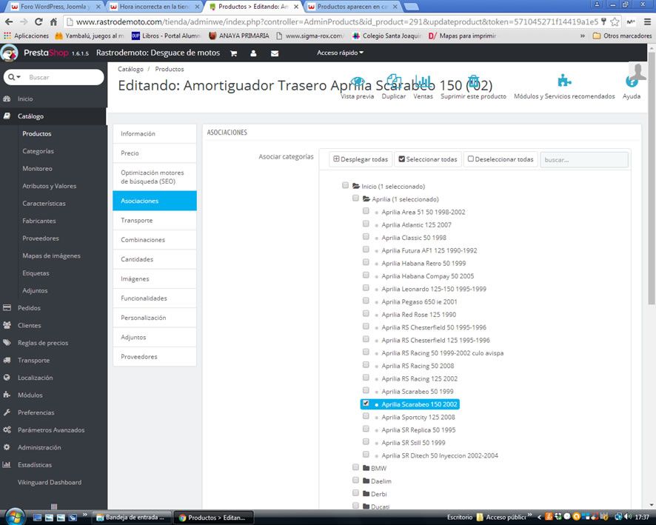Viewport: 656px width, 525px height.
Task: Expand the Desplegar todas control
Action: tap(361, 159)
